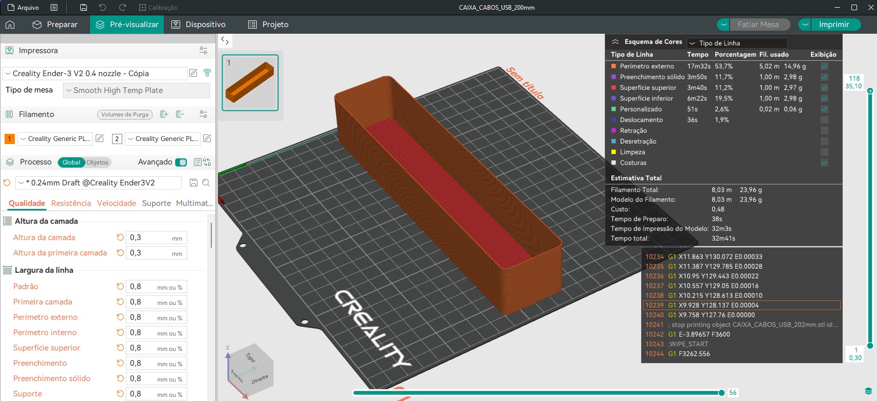Reset the Altura da camada value

120,238
